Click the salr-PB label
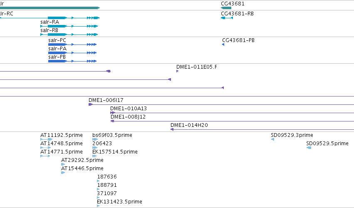This screenshot has height=208, width=354. pos(57,57)
